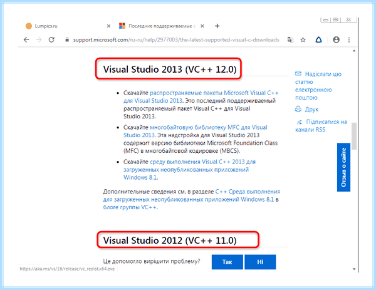The width and height of the screenshot is (376, 290).
Task: Click the Ні button
Action: pos(260,262)
